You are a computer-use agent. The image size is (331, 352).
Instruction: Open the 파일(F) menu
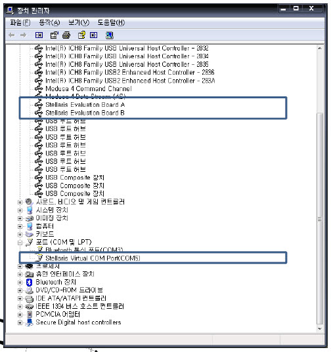(x=20, y=23)
